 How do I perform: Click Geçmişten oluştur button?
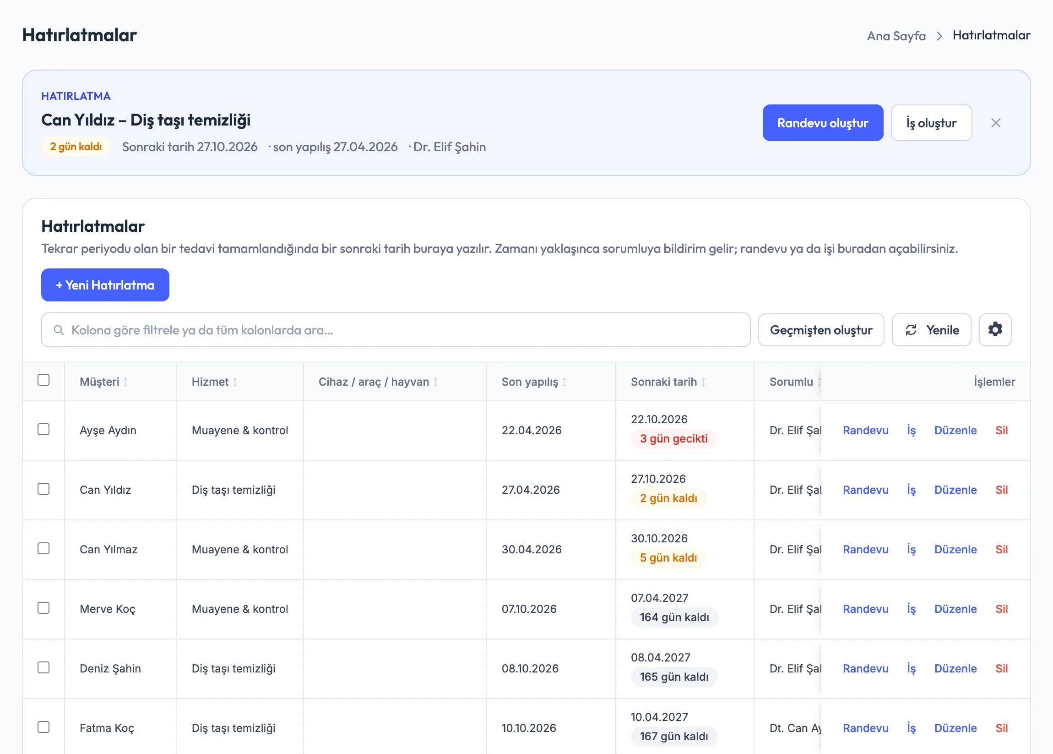pos(820,330)
